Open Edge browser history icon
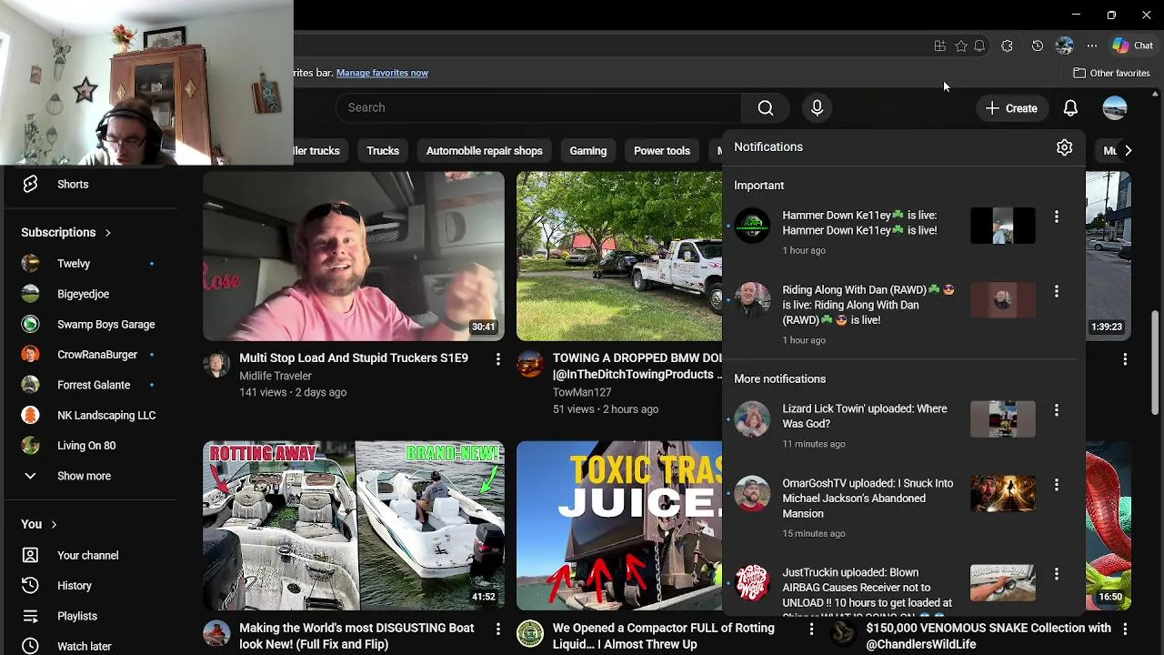Image resolution: width=1164 pixels, height=655 pixels. [x=1037, y=45]
